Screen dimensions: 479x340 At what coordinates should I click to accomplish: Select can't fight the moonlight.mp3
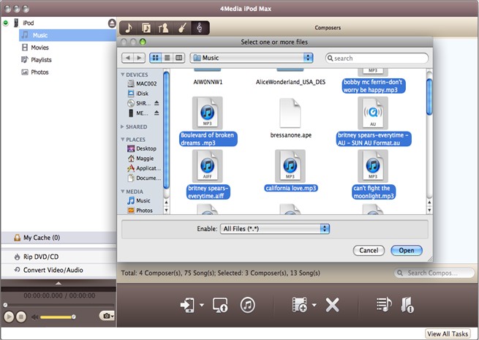click(373, 175)
